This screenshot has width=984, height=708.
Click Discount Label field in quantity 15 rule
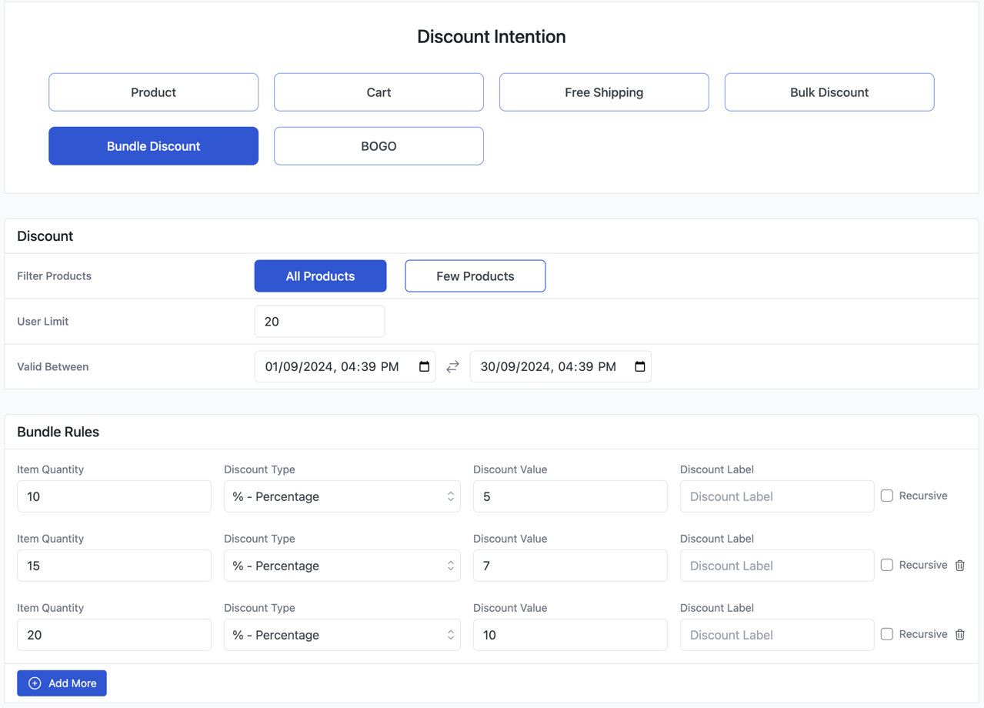point(777,566)
